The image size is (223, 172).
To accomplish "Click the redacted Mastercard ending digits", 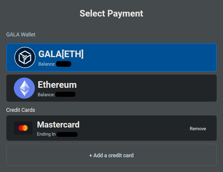I will 67,134.
